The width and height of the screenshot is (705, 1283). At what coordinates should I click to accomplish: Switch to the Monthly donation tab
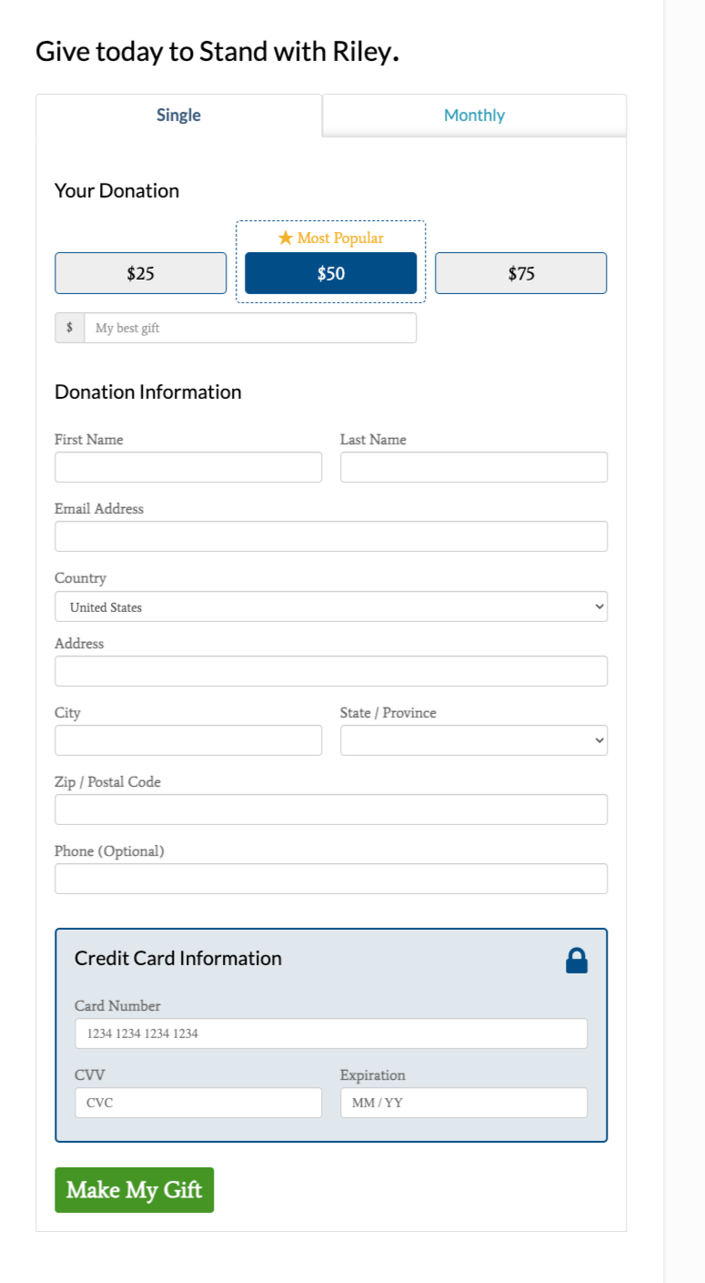pyautogui.click(x=474, y=116)
